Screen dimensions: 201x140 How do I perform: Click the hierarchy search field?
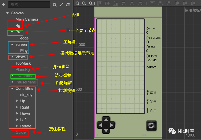pos(29,5)
